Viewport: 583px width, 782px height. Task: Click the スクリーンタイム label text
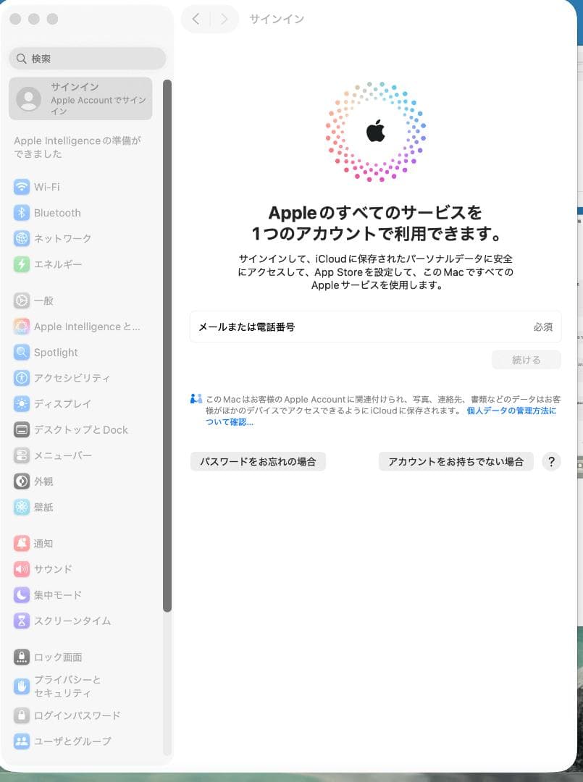72,621
